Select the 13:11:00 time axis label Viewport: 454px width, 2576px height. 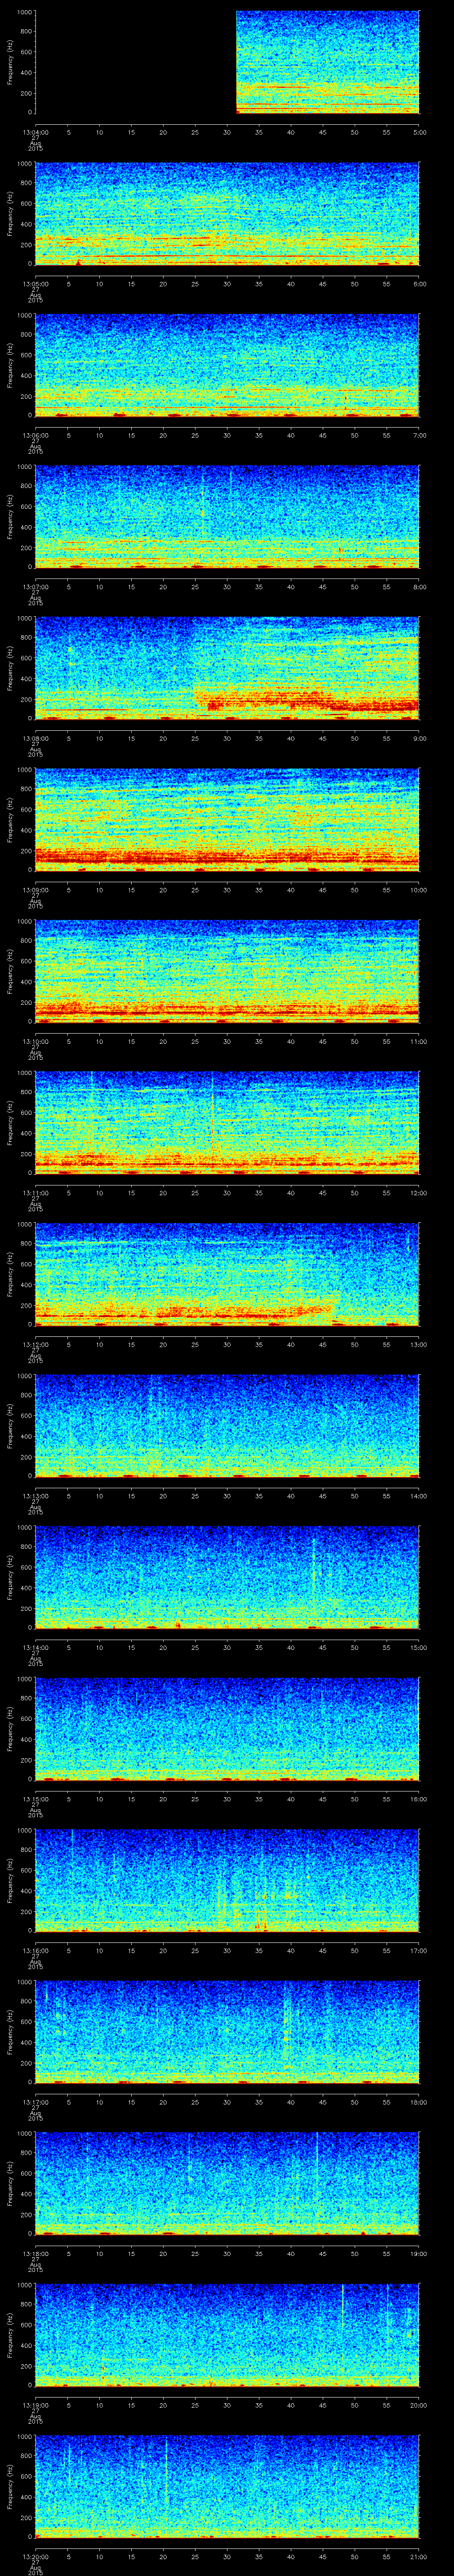pos(35,1193)
